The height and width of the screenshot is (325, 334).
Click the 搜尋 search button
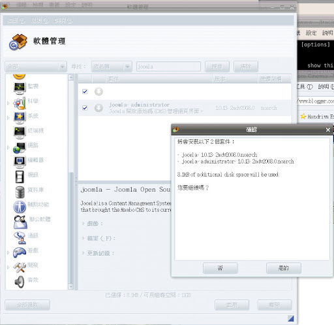coord(217,67)
